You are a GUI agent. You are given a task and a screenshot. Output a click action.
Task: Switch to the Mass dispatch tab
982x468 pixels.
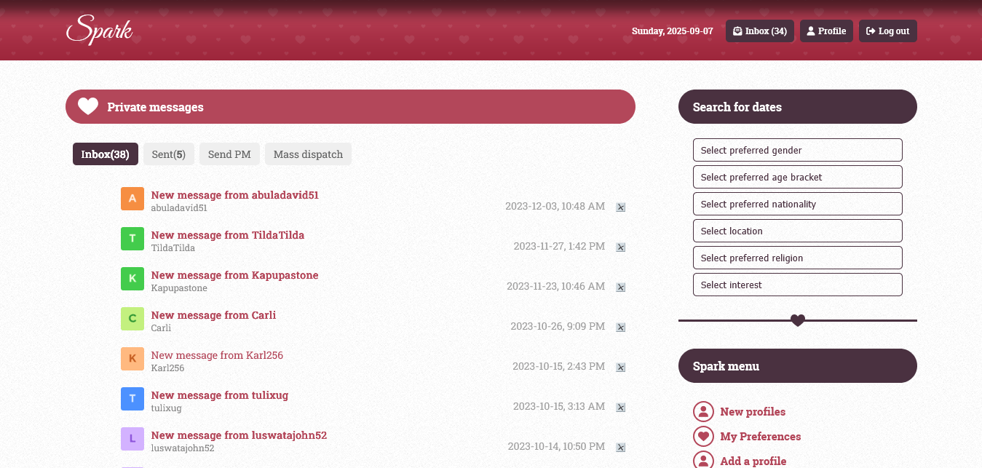(x=308, y=154)
